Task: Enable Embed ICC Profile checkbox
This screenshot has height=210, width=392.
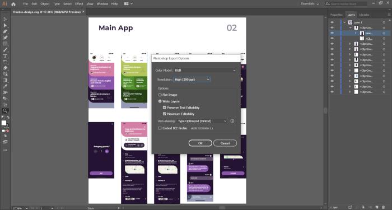Action: click(x=160, y=128)
